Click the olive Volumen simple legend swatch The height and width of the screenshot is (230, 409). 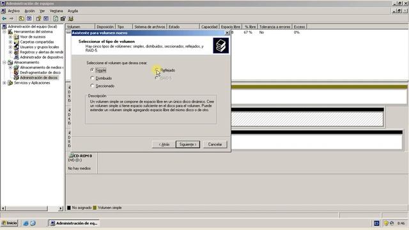(95, 208)
